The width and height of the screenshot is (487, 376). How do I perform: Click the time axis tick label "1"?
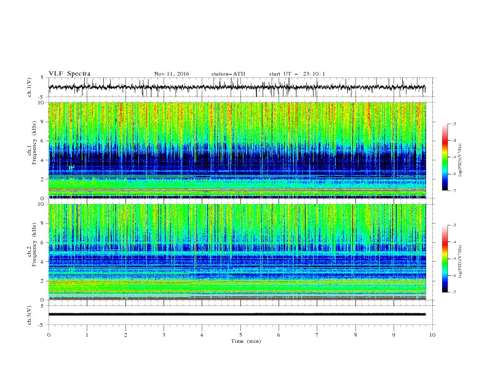coord(87,335)
